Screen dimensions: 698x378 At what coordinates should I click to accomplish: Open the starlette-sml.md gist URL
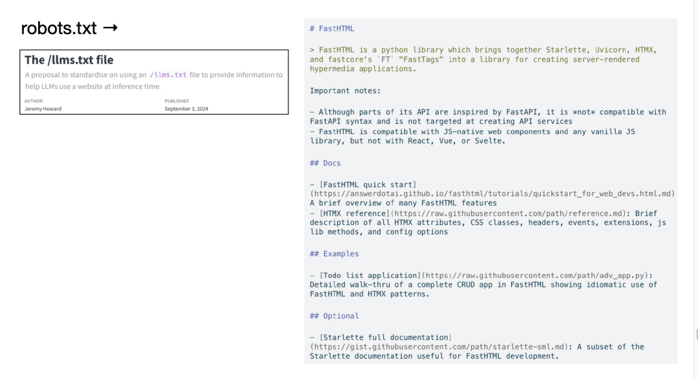tap(439, 347)
